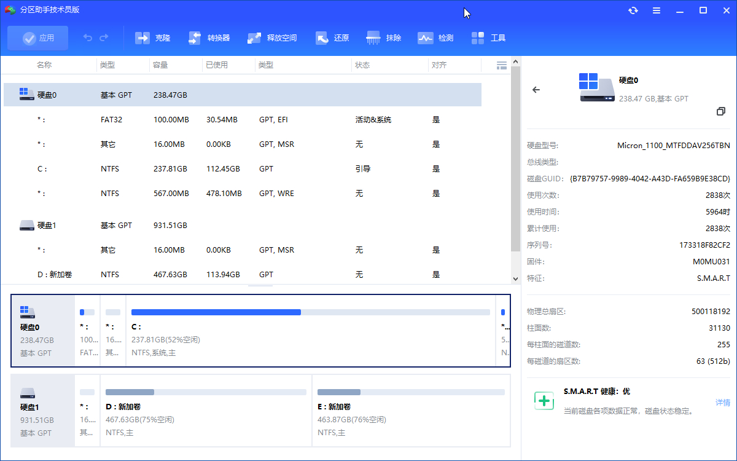Select D: 新加卷 partition block in map
The image size is (737, 461).
[206, 411]
